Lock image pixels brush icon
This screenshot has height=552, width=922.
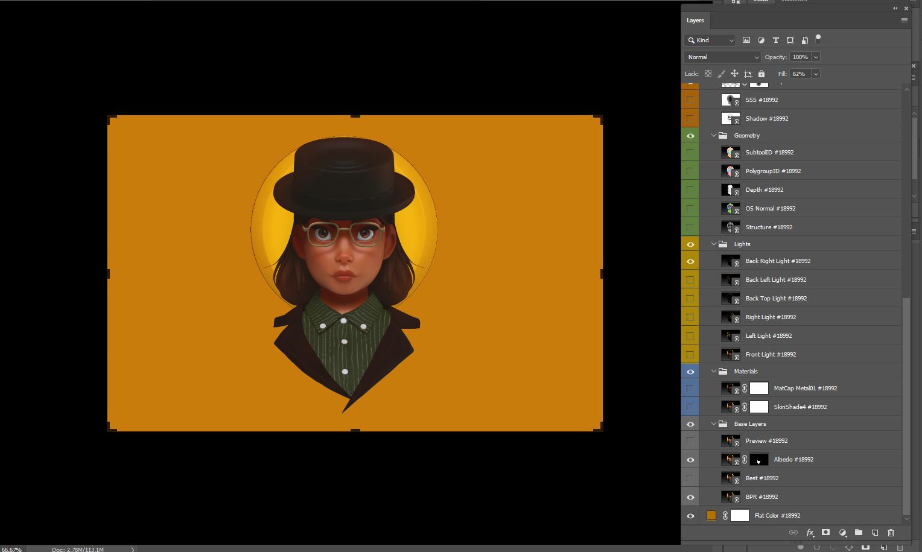coord(721,74)
